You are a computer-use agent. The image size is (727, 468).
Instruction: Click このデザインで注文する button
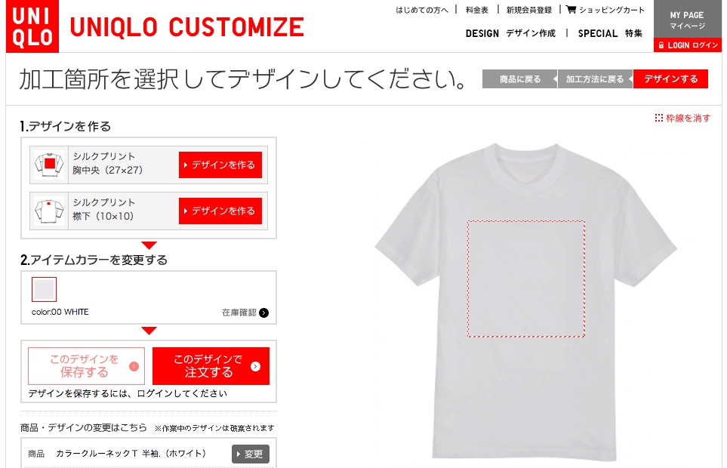[x=211, y=366]
